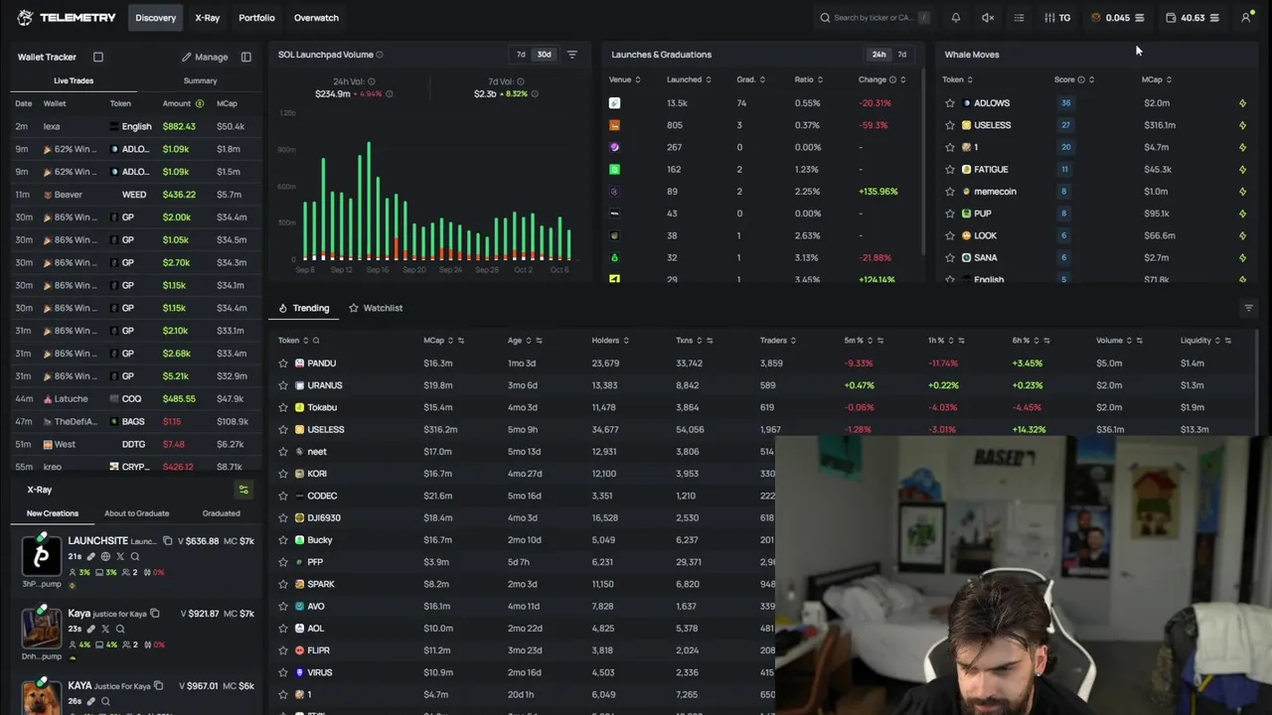Viewport: 1272px width, 715px height.
Task: Open the X-Ray nav tab
Action: point(208,18)
